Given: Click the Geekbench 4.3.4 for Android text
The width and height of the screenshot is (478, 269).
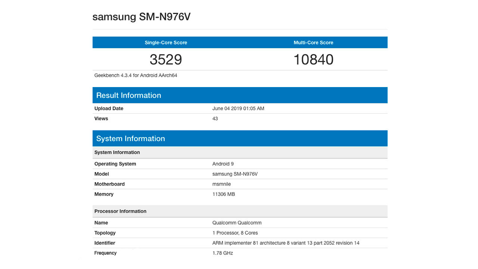Looking at the screenshot, I should click(x=136, y=75).
